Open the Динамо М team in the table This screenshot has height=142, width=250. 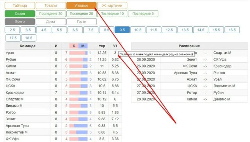14,106
